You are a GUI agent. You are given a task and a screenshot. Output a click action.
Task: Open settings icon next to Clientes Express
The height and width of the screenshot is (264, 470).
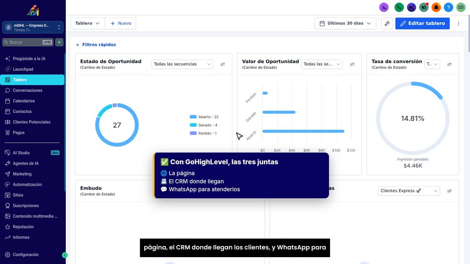pos(449,191)
